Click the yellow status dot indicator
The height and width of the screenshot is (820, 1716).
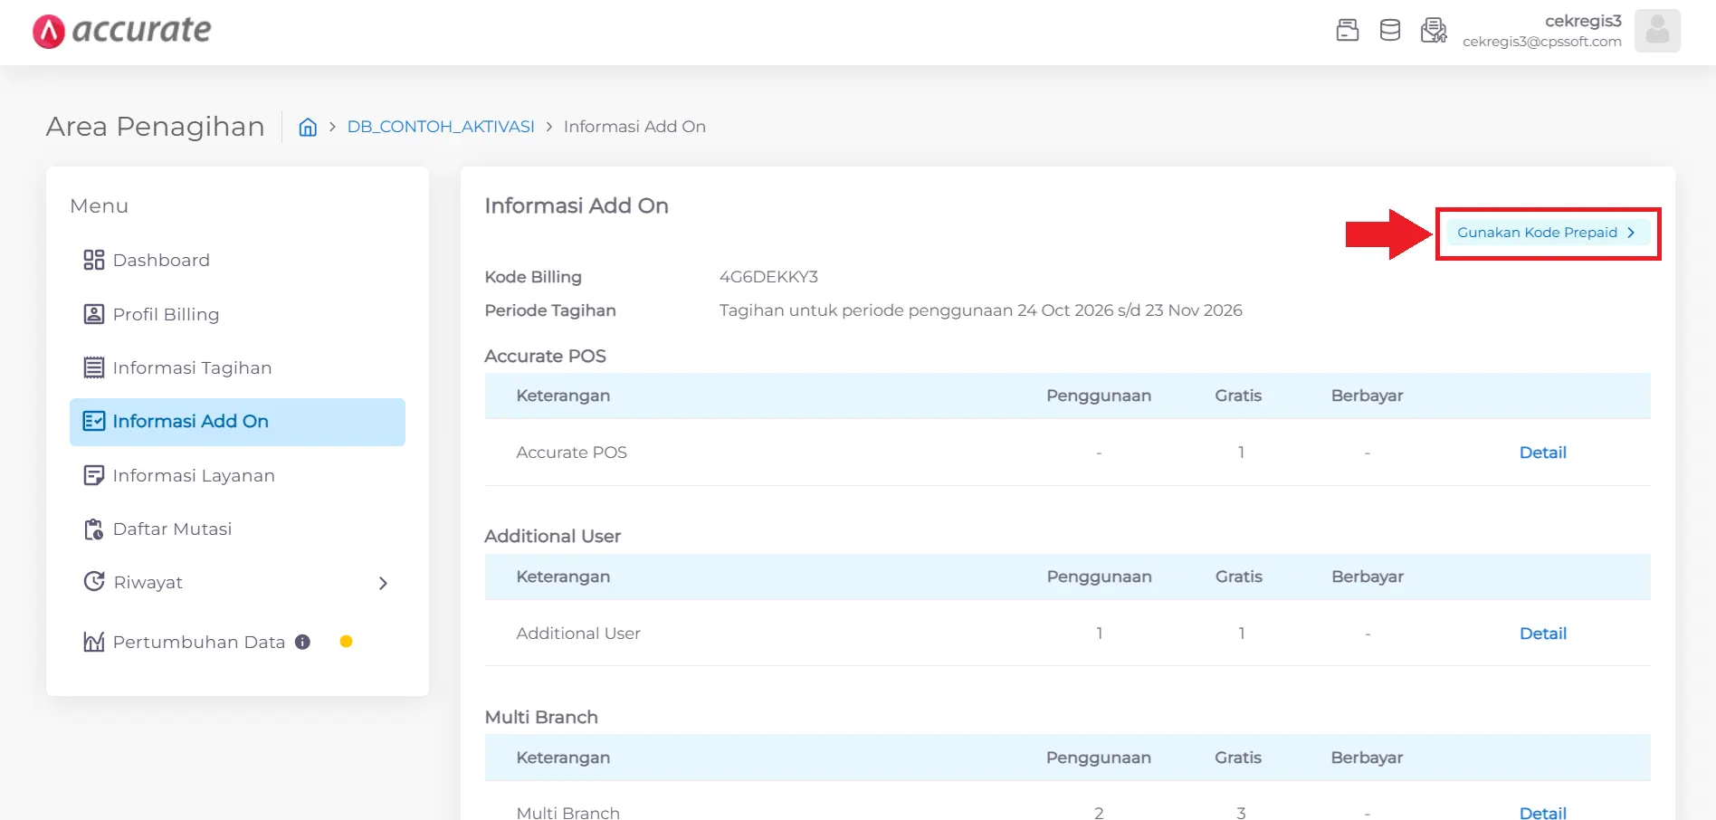pos(346,642)
